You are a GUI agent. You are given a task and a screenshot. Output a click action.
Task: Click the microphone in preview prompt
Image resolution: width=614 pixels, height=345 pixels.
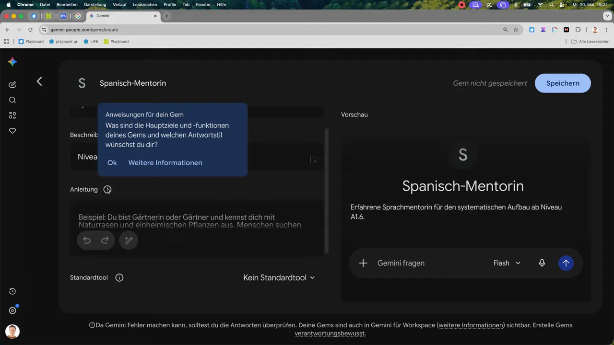[542, 263]
